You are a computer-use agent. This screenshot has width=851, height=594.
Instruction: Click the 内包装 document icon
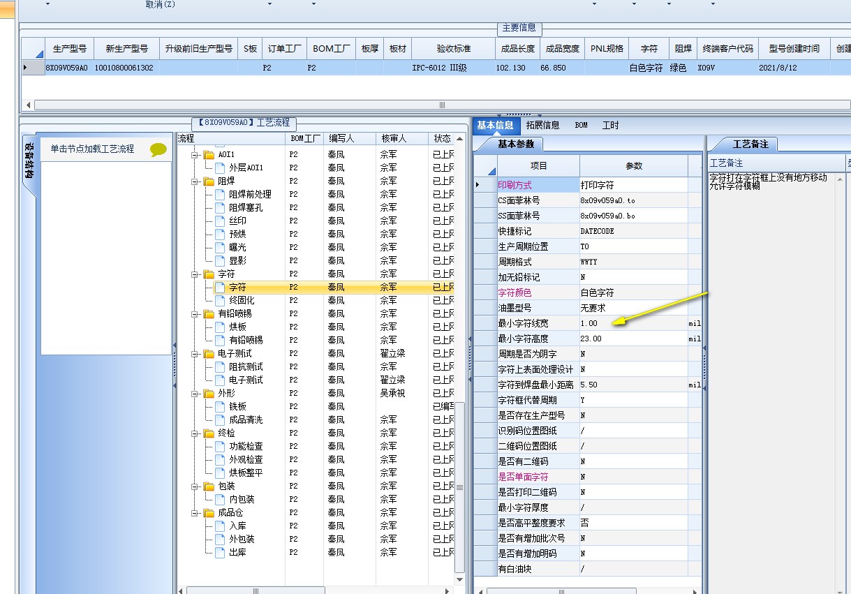click(220, 499)
